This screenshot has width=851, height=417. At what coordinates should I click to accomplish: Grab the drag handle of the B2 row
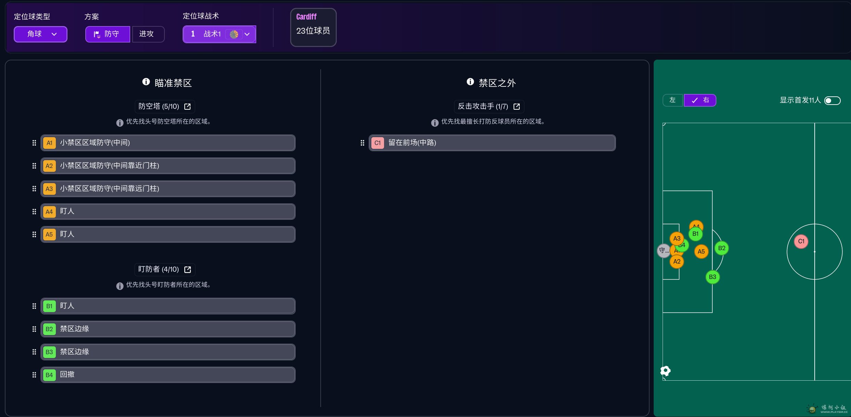(34, 329)
